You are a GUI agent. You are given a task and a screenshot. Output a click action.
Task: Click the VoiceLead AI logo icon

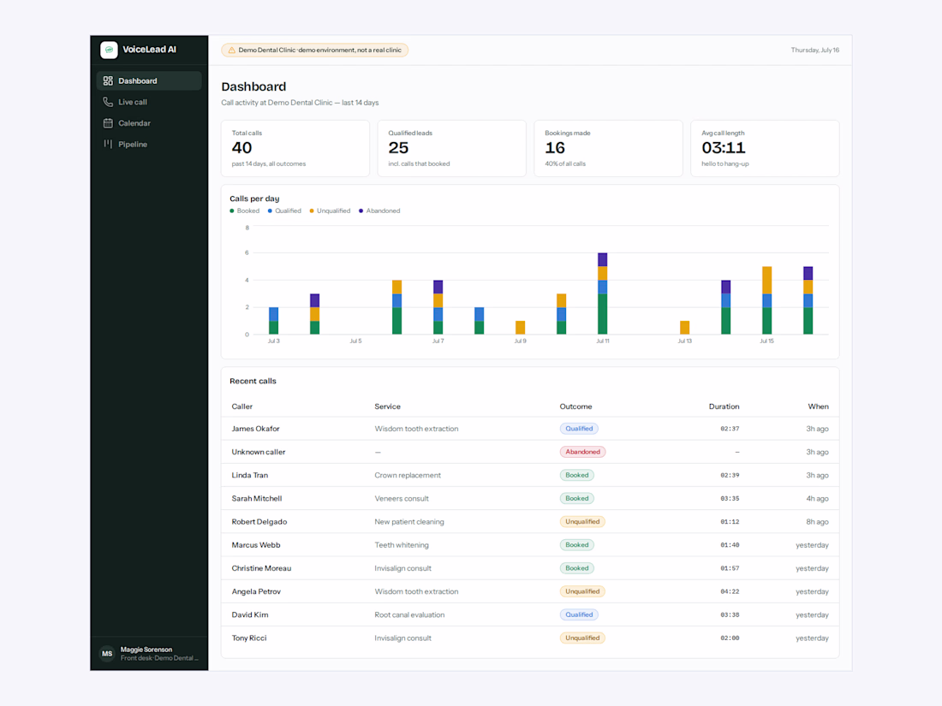(109, 50)
